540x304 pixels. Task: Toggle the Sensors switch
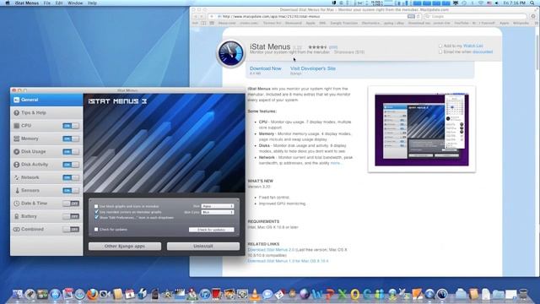[71, 190]
